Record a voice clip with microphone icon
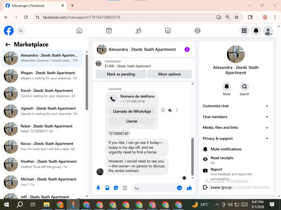Image resolution: width=281 pixels, height=210 pixels. point(98,188)
